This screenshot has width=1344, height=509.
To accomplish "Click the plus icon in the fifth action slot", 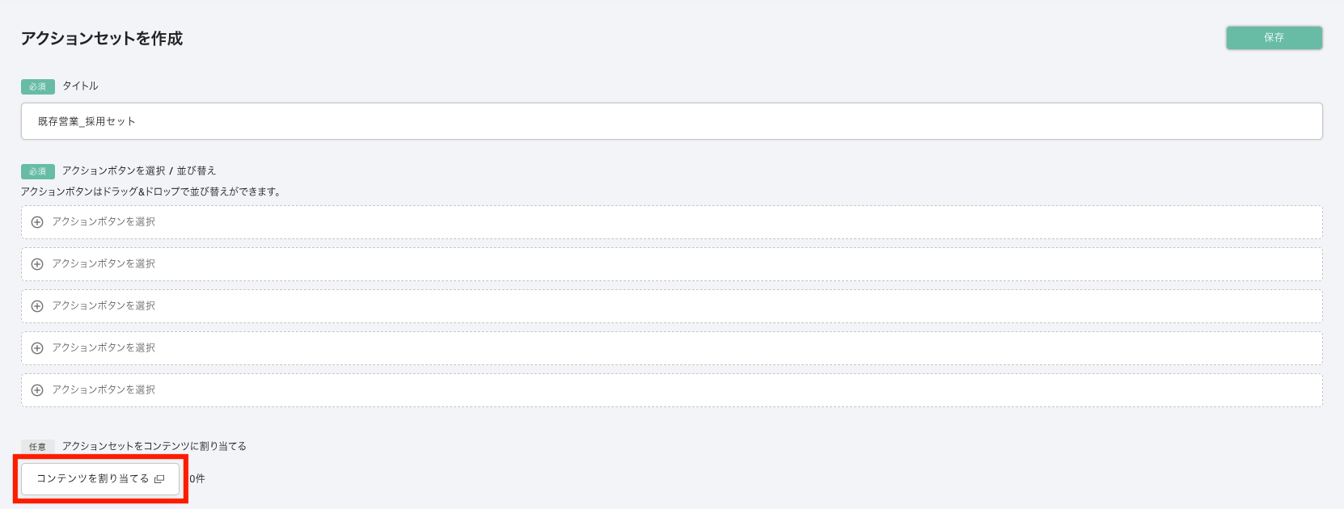I will (37, 390).
